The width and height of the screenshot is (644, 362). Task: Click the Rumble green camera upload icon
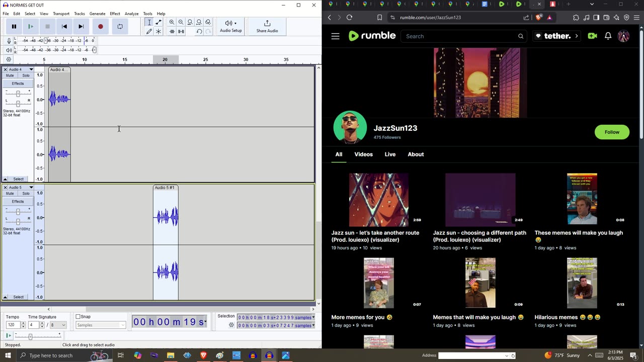click(592, 36)
